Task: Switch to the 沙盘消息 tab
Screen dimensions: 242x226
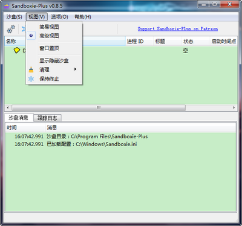Action: click(x=19, y=118)
